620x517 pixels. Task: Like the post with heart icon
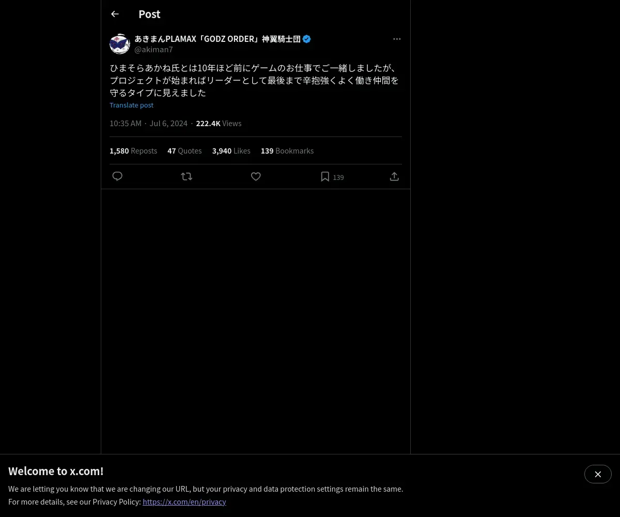256,176
